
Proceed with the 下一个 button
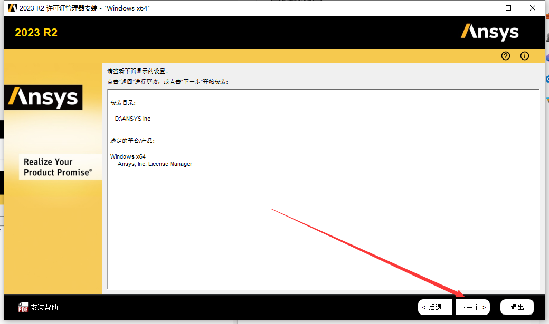472,307
